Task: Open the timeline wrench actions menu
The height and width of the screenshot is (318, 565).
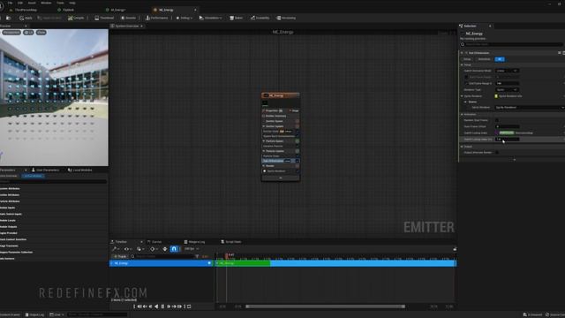Action: [116, 249]
